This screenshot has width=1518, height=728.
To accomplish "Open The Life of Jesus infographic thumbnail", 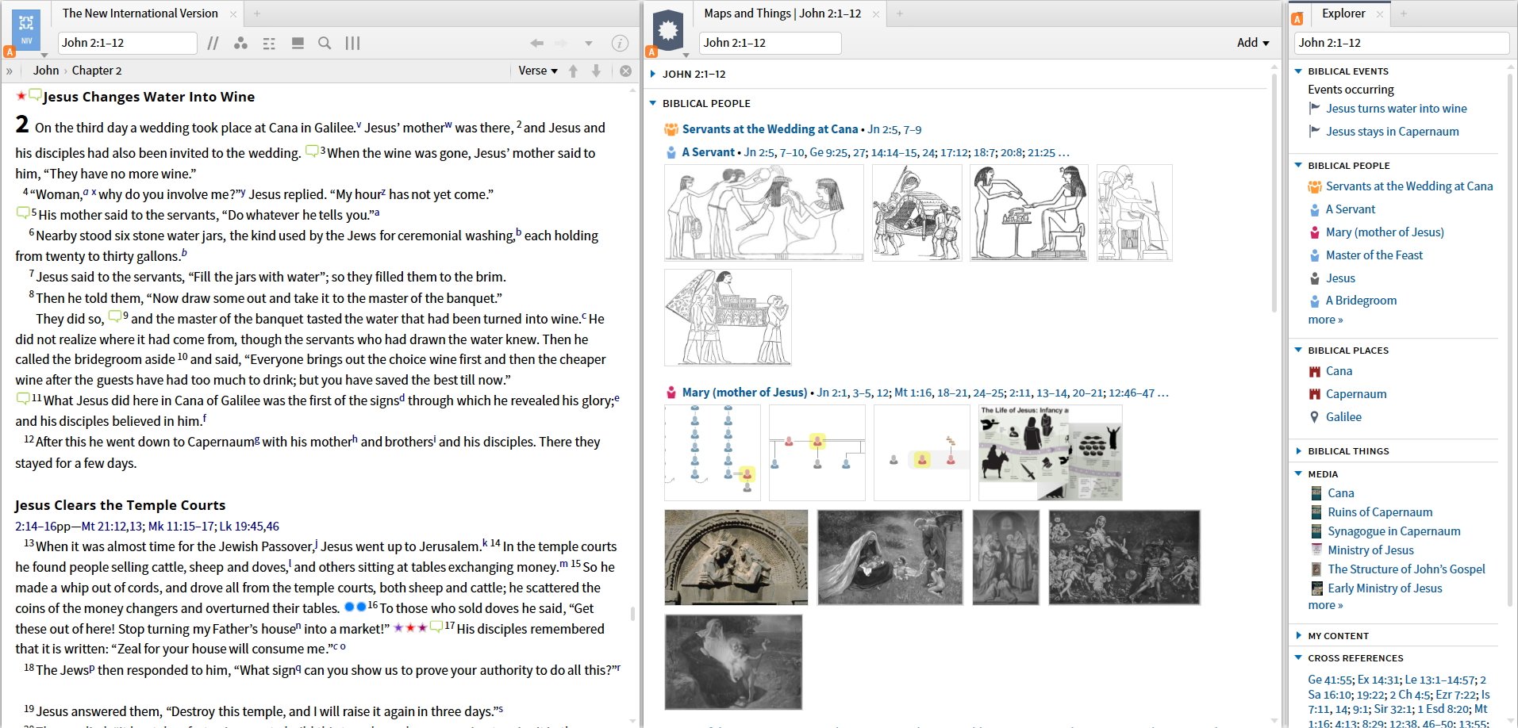I will coord(1050,453).
